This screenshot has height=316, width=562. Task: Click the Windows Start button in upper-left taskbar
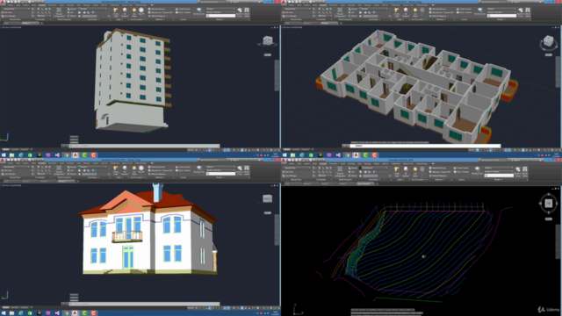pyautogui.click(x=4, y=155)
